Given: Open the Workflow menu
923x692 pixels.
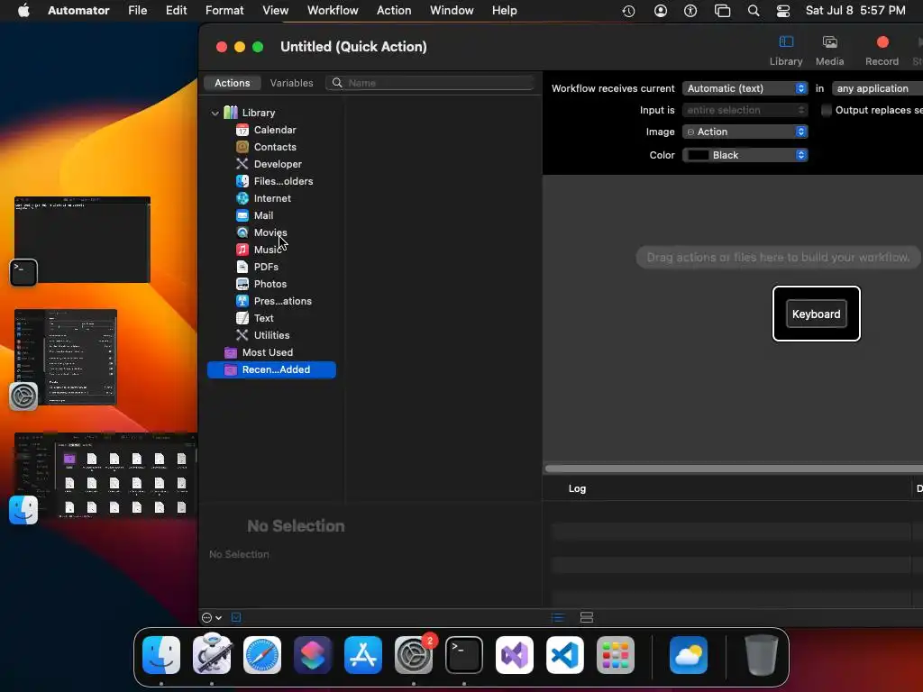Looking at the screenshot, I should coord(333,10).
